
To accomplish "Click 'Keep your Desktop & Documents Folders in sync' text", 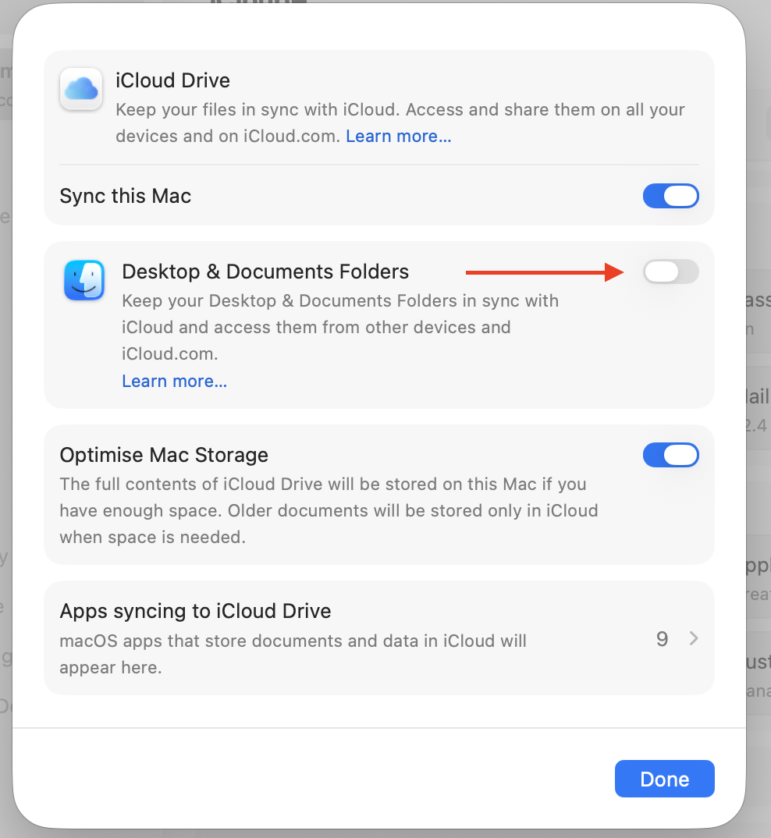I will point(340,327).
